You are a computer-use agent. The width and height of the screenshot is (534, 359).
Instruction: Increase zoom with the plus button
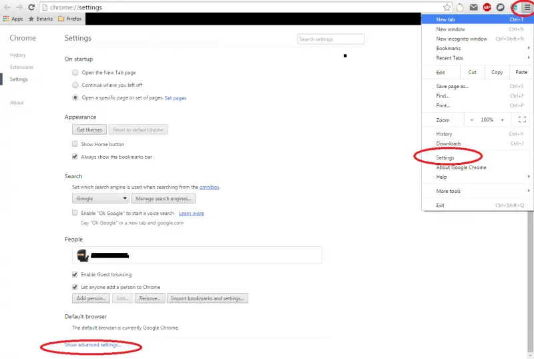(503, 119)
